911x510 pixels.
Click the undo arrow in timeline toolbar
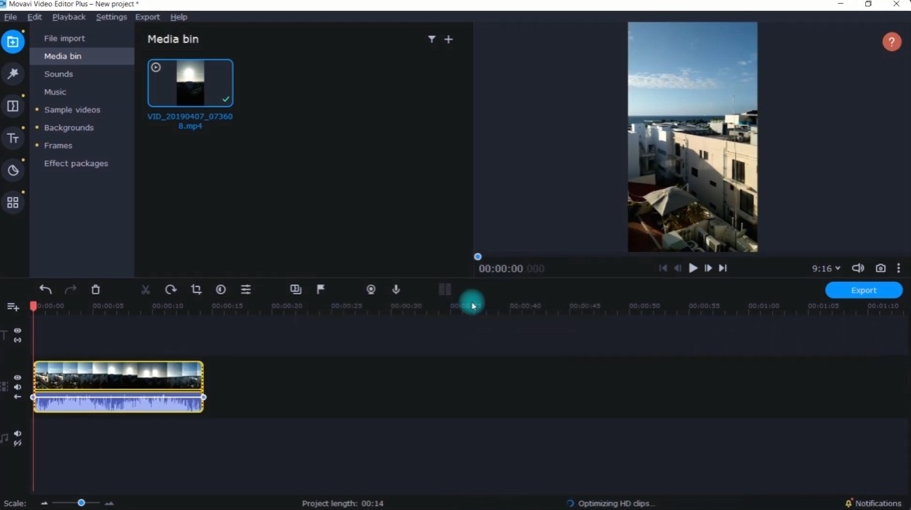(x=45, y=289)
